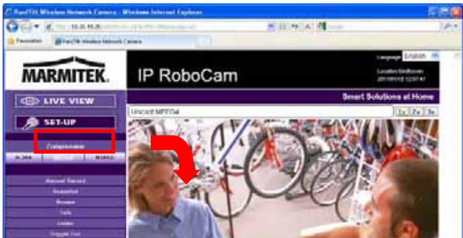
Task: Click the live camera video feed
Action: (283, 178)
